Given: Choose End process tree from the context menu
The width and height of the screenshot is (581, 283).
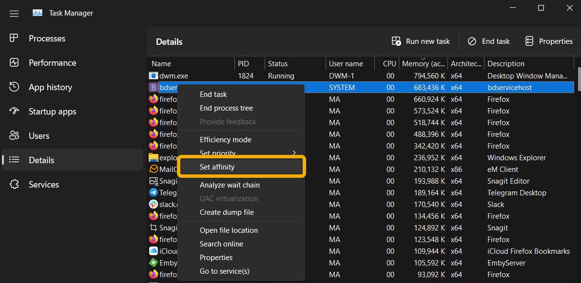Looking at the screenshot, I should (226, 108).
